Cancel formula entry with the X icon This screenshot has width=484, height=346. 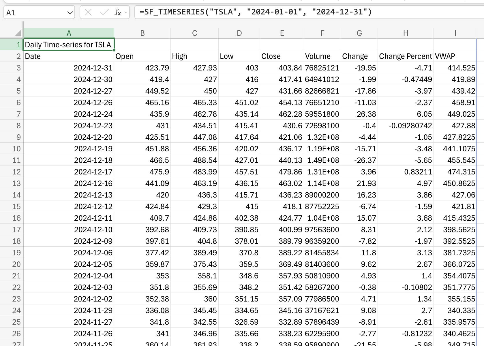coord(88,12)
